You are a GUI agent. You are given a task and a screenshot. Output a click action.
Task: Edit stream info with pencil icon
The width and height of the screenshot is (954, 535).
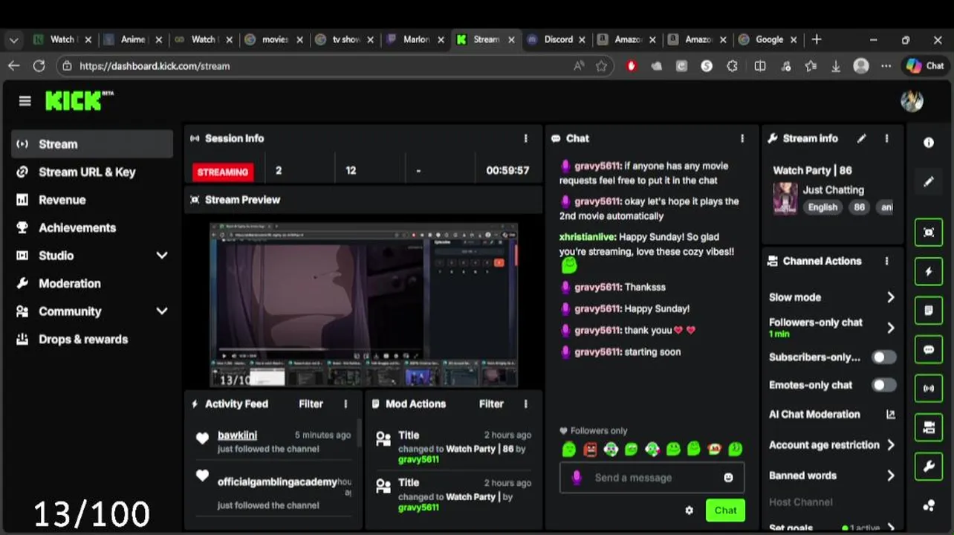coord(862,138)
